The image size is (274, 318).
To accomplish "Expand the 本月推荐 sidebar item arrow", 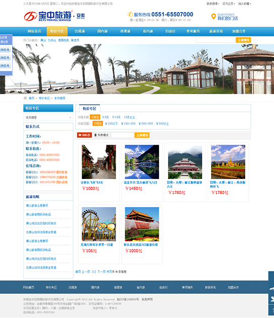I will click(70, 117).
